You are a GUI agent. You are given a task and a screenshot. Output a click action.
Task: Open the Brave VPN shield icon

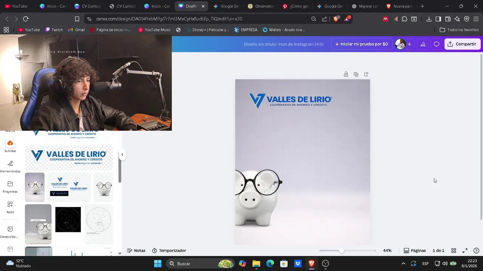[x=467, y=19]
